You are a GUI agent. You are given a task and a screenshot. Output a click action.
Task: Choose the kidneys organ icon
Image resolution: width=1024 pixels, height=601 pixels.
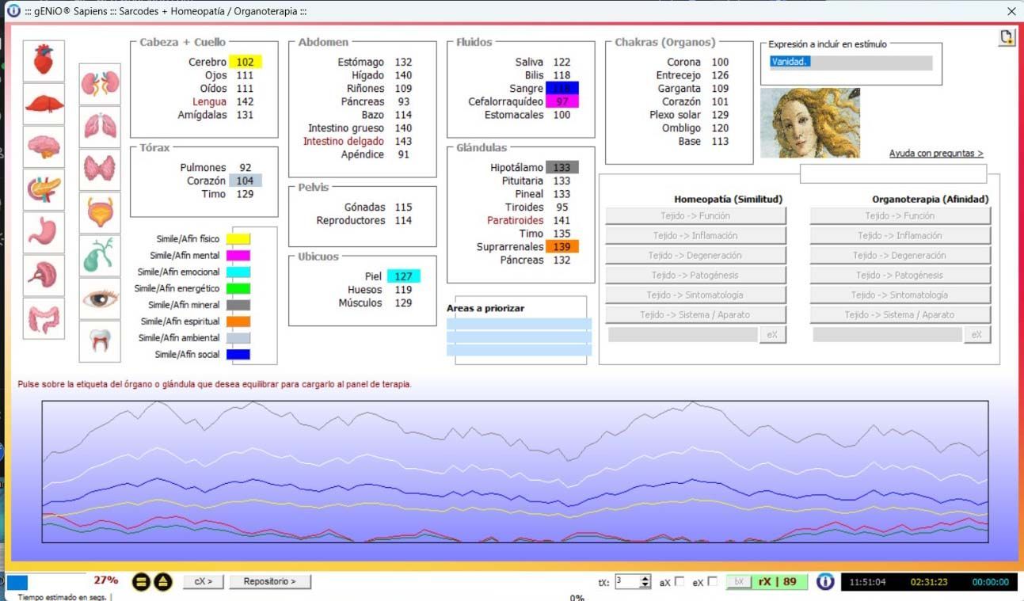click(x=100, y=84)
